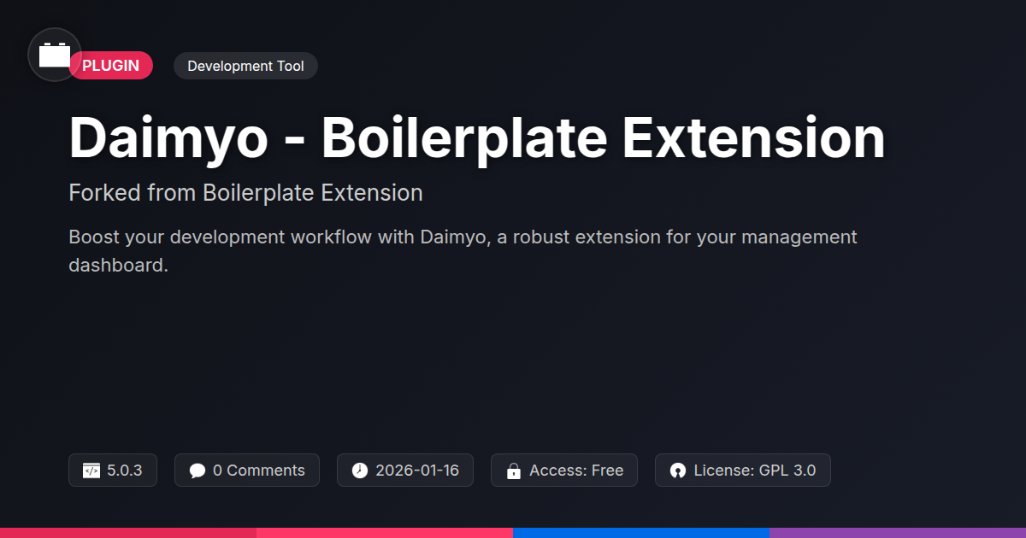Click the open source license icon

click(678, 471)
